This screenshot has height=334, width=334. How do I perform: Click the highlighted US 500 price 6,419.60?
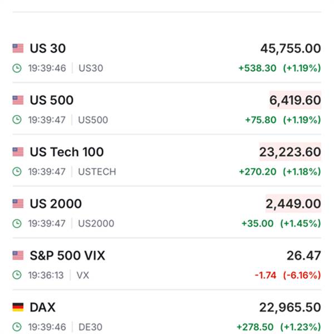pos(295,100)
